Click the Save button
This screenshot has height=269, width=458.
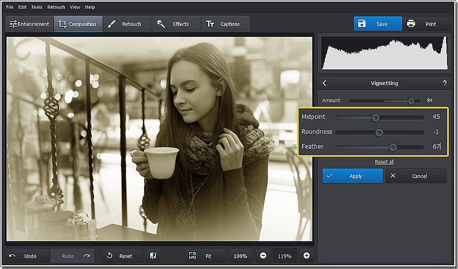point(378,24)
